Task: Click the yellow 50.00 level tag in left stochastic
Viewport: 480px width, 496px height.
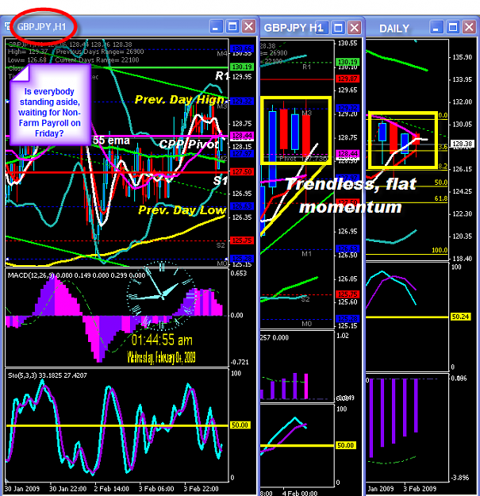Action: point(240,425)
